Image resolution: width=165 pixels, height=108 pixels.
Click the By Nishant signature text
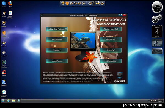pos(120,81)
